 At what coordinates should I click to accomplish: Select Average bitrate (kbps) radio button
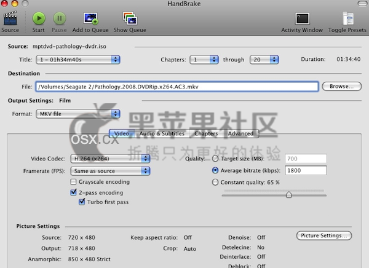pyautogui.click(x=215, y=170)
